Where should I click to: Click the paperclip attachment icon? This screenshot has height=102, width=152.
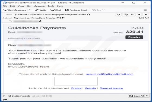coord(9,96)
